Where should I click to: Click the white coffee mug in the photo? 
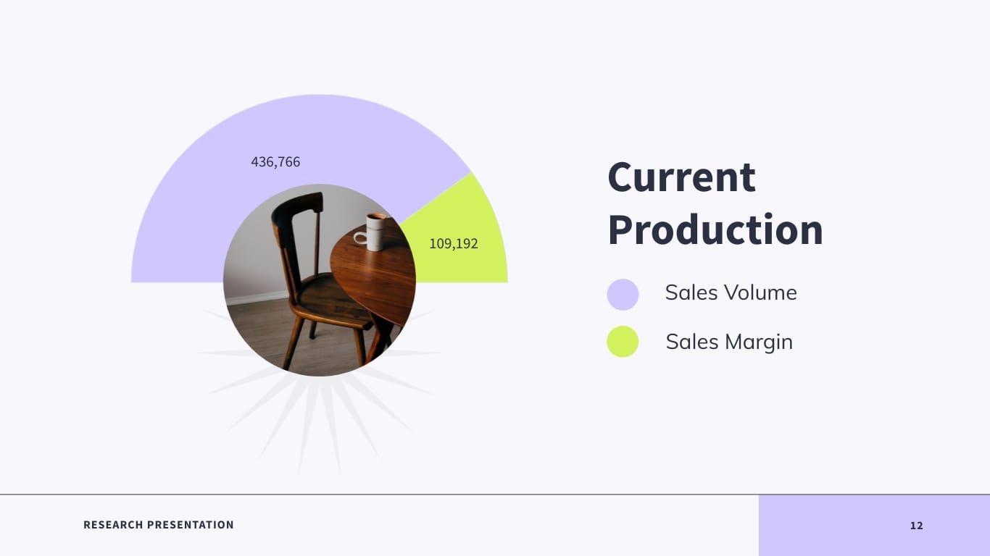pyautogui.click(x=375, y=231)
